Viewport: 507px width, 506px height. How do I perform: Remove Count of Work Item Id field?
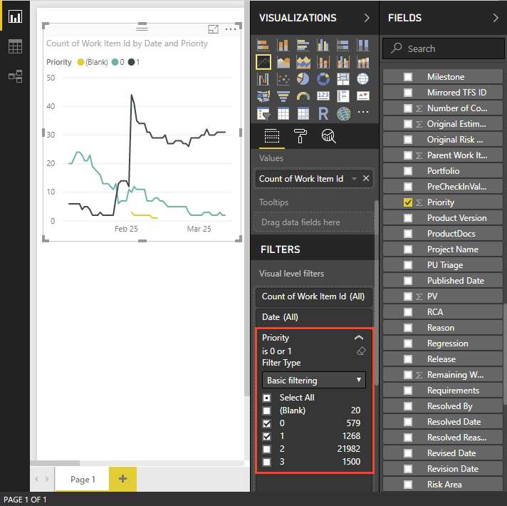(366, 178)
